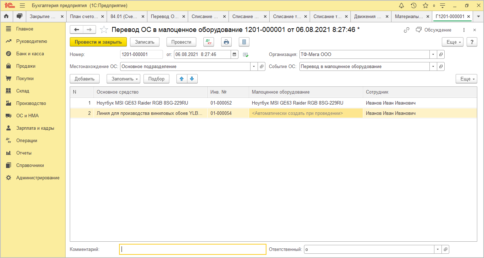Show notifications bell
The width and height of the screenshot is (484, 258).
click(x=401, y=6)
